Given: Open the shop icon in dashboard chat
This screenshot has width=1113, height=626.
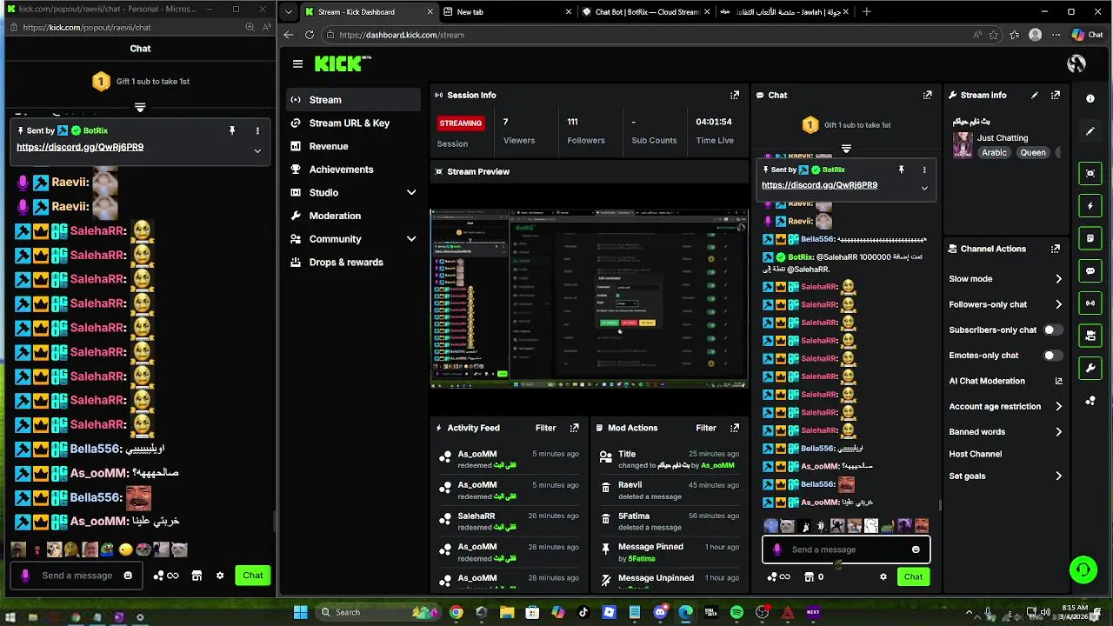Looking at the screenshot, I should point(809,576).
